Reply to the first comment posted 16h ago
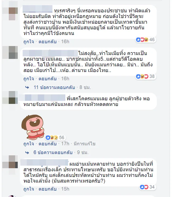This screenshot has height=197, width=172. point(48,42)
